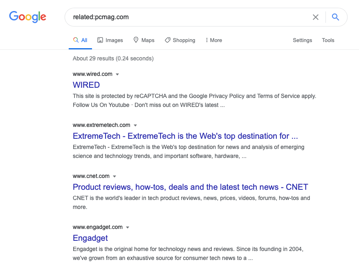Click the Google logo
This screenshot has width=359, height=271.
click(28, 17)
